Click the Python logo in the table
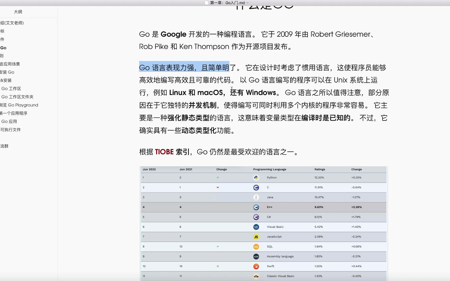Image resolution: width=450 pixels, height=281 pixels. point(256,178)
